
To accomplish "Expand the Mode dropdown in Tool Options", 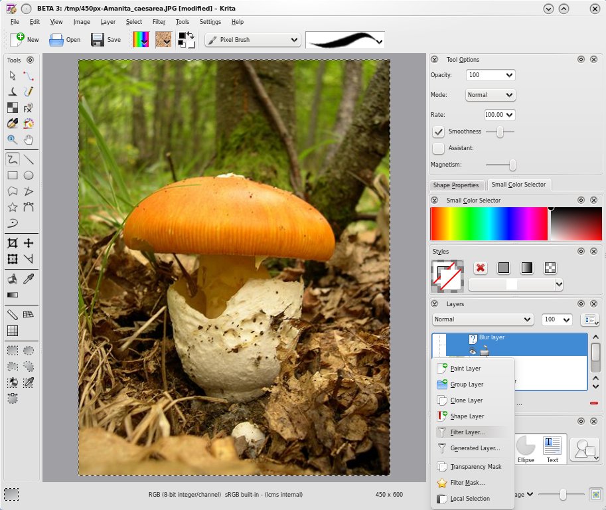I will pyautogui.click(x=490, y=95).
